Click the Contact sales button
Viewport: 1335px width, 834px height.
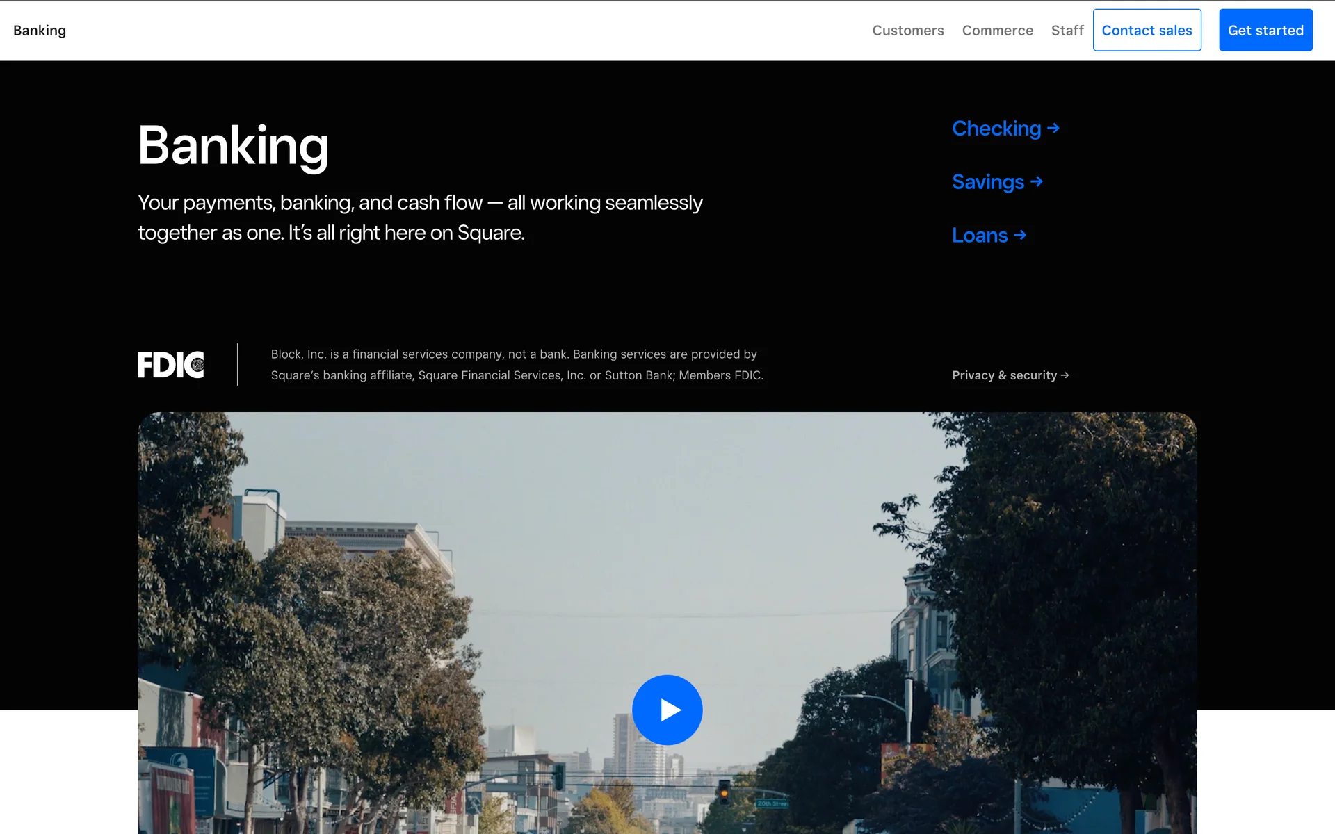click(x=1147, y=31)
